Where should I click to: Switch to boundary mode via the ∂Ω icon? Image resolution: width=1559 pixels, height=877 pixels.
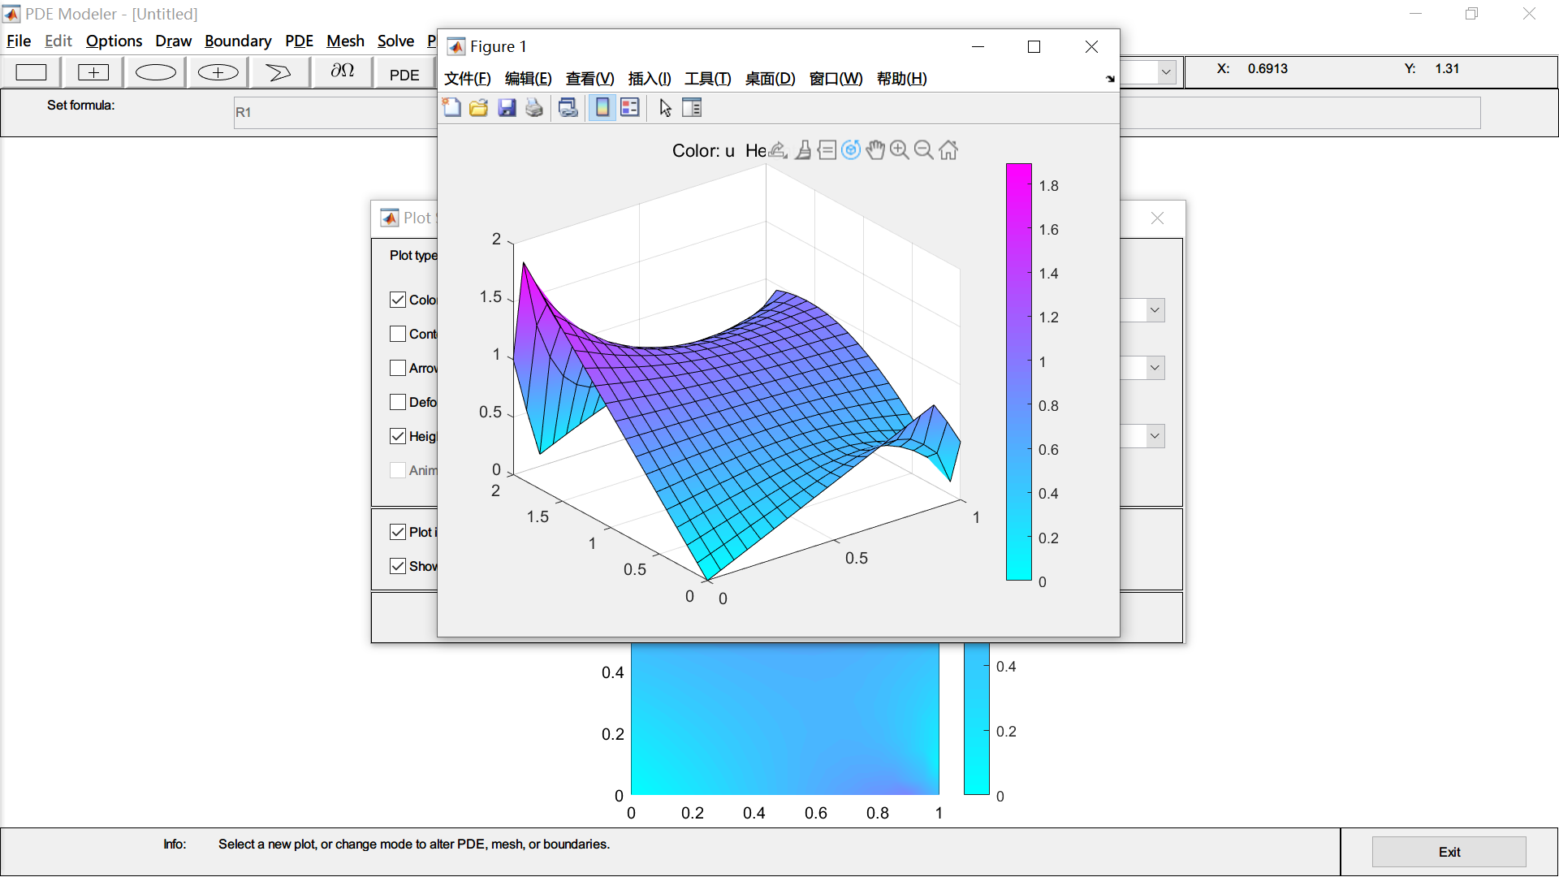tap(342, 71)
